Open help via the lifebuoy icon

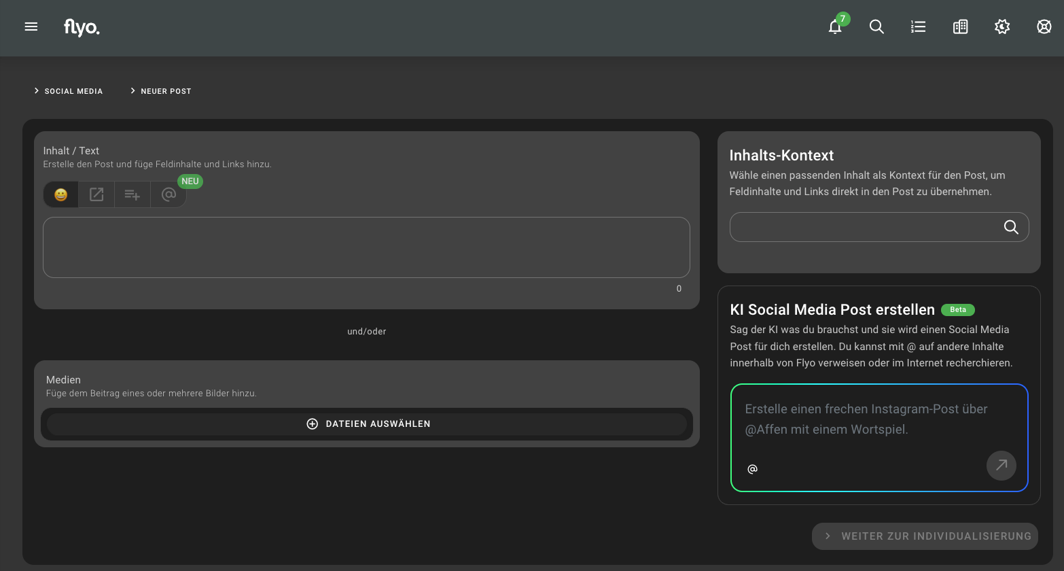1044,27
